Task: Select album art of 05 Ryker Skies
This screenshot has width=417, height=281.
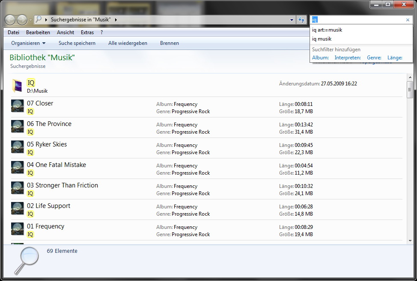Action: (17, 147)
